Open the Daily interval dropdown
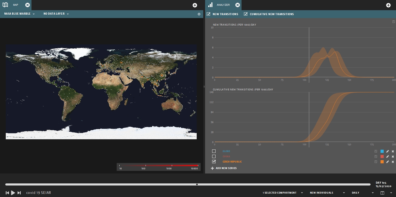Image resolution: width=396 pixels, height=197 pixels. point(363,193)
